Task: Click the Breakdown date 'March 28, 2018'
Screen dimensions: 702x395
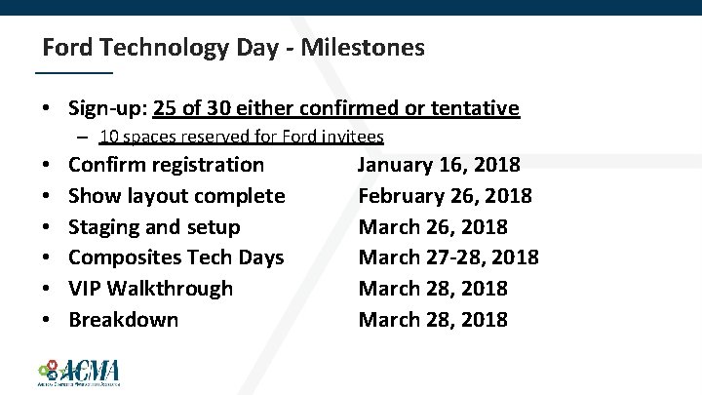Action: (433, 320)
